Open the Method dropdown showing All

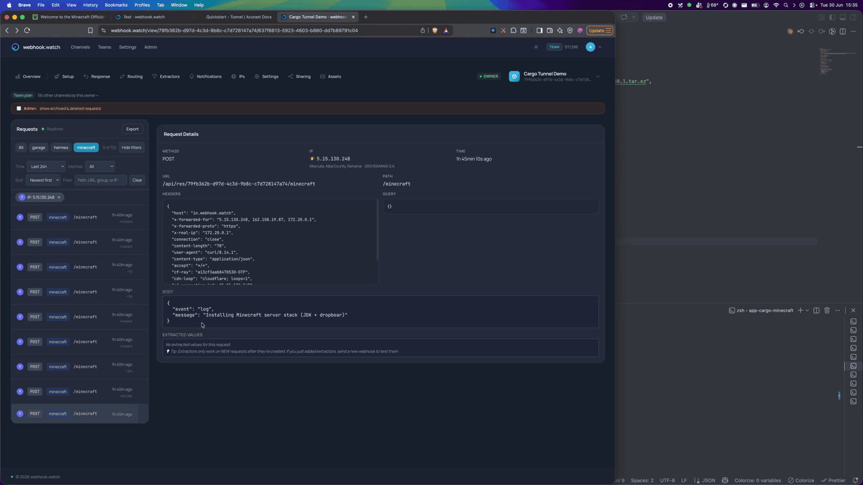100,167
